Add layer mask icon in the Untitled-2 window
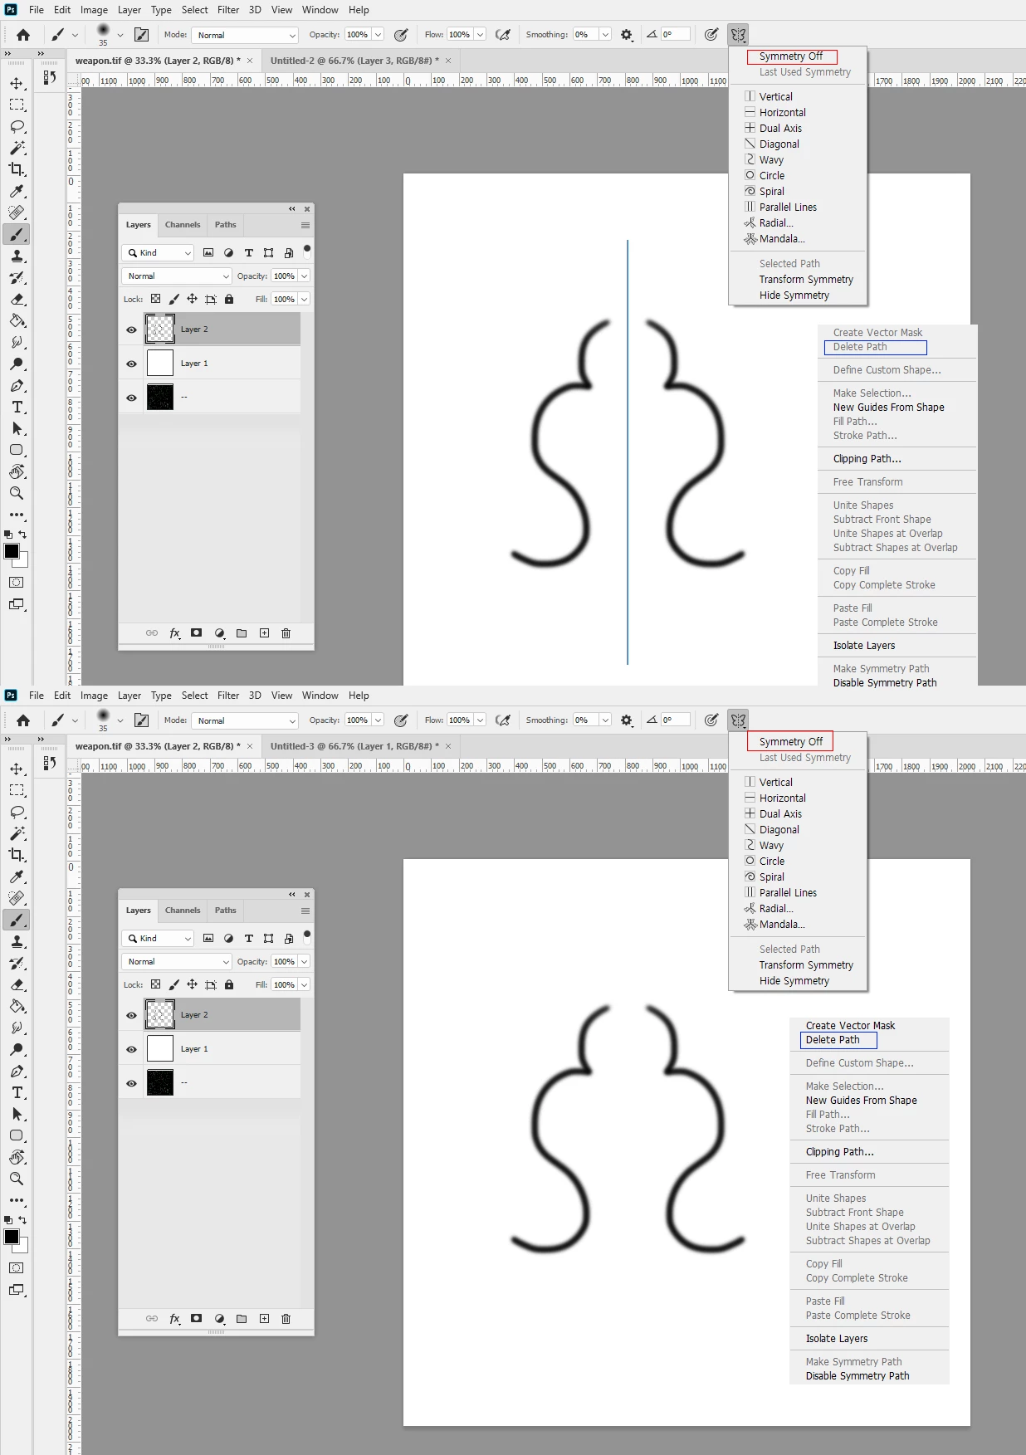 (196, 633)
